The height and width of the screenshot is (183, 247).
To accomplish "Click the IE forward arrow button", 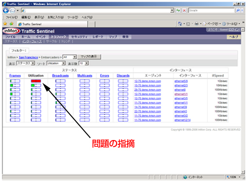I will [x=13, y=11].
